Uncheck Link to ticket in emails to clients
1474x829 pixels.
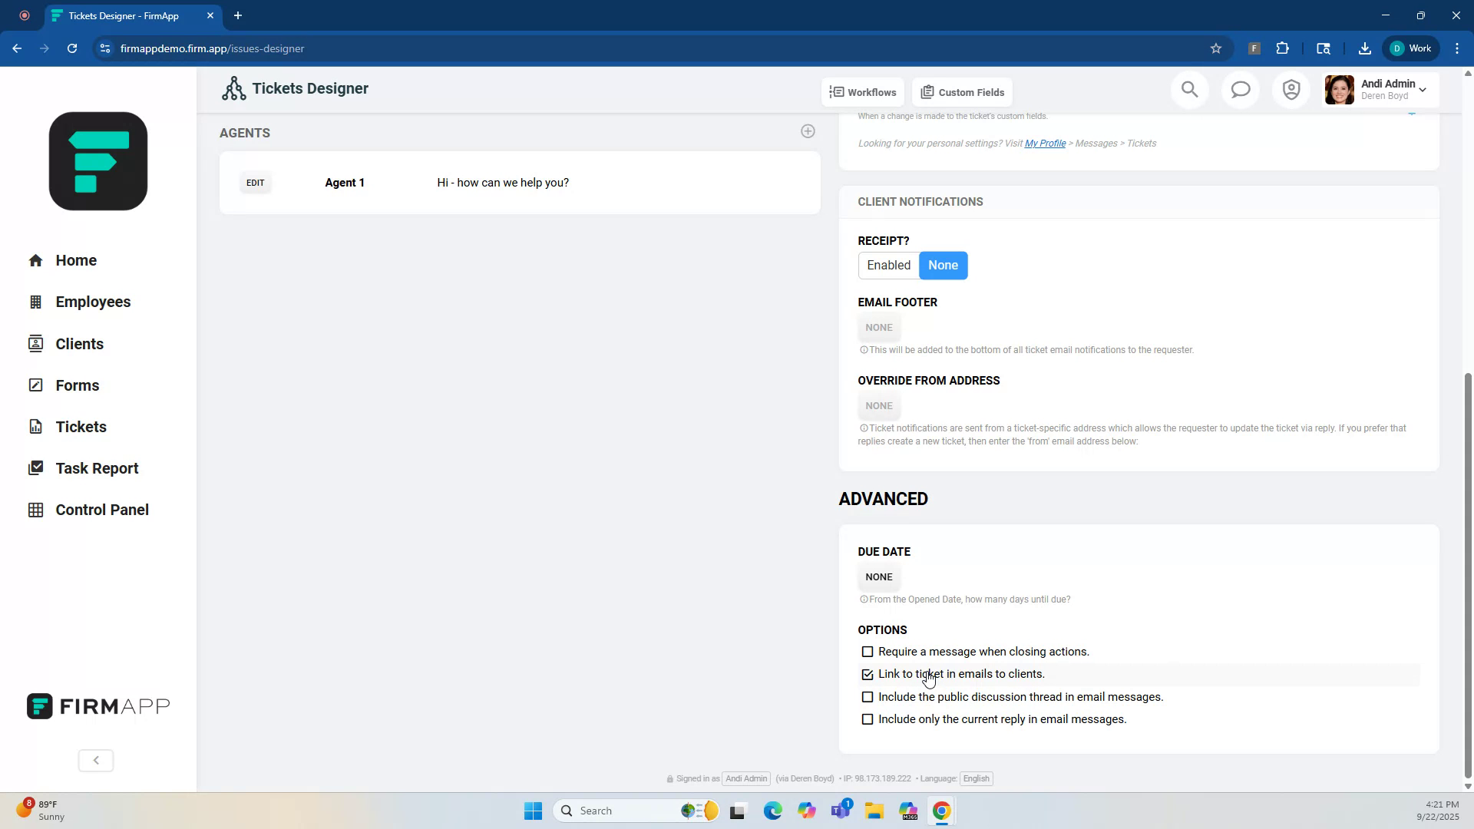click(x=868, y=674)
